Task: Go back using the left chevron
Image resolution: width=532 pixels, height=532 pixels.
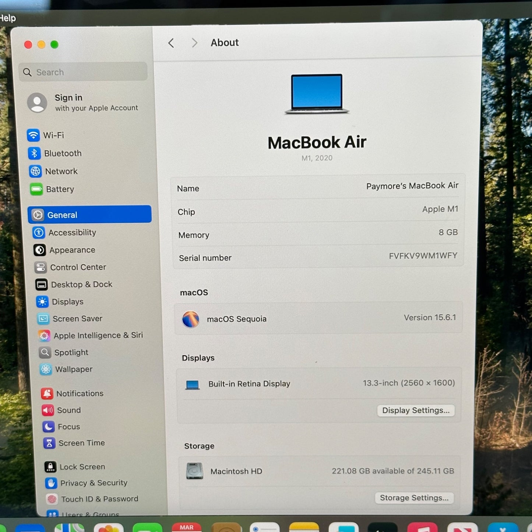Action: [x=171, y=43]
